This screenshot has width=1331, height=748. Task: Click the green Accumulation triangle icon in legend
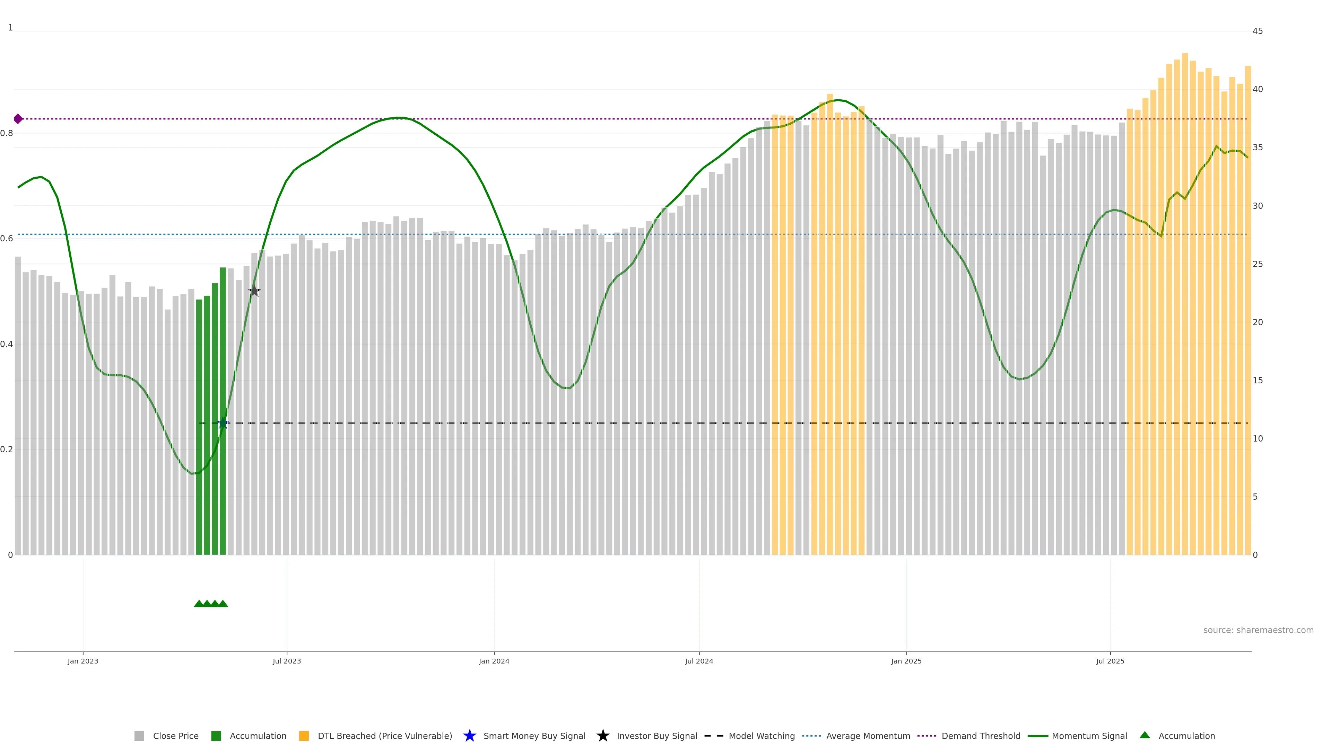1145,735
